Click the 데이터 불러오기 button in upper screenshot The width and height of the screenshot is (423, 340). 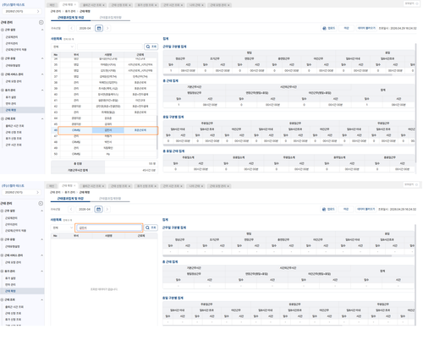tap(366, 28)
